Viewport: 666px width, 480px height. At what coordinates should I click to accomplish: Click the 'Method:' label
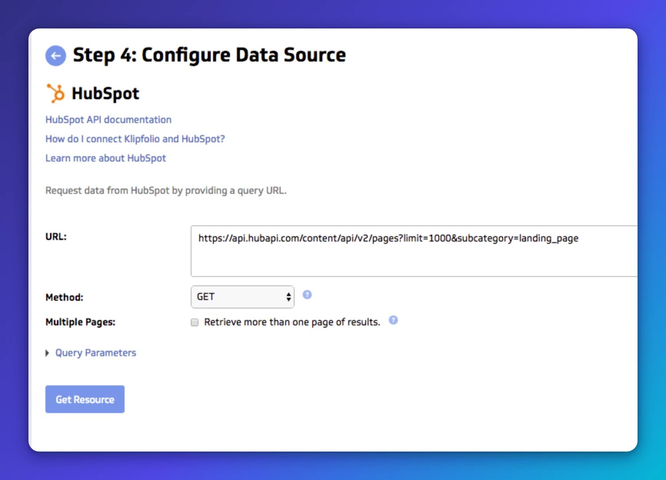click(x=64, y=297)
